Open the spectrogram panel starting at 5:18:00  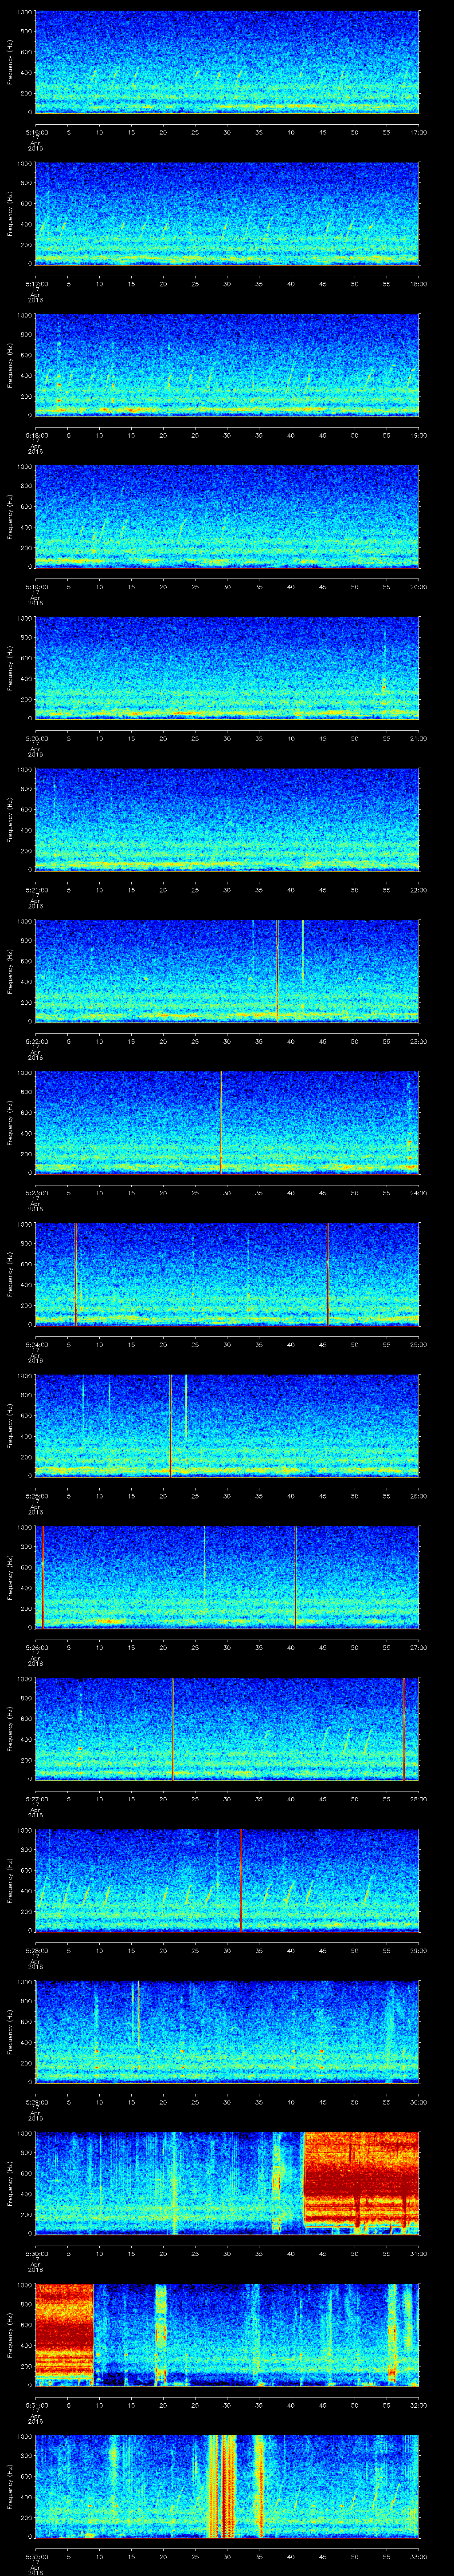[227, 365]
